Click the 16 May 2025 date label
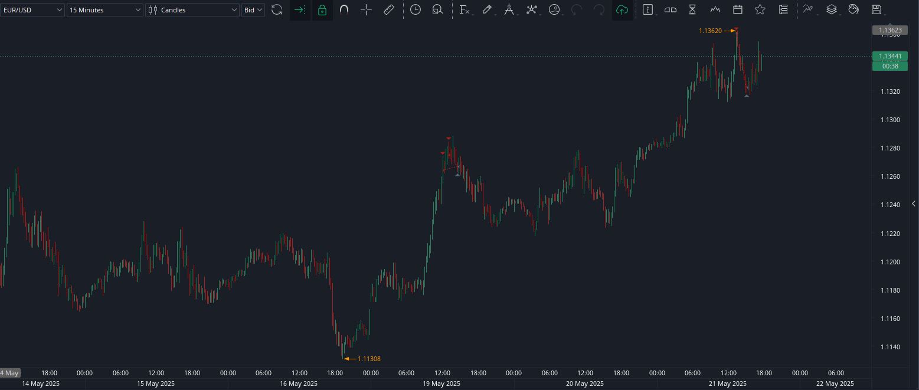919x390 pixels. pos(299,384)
